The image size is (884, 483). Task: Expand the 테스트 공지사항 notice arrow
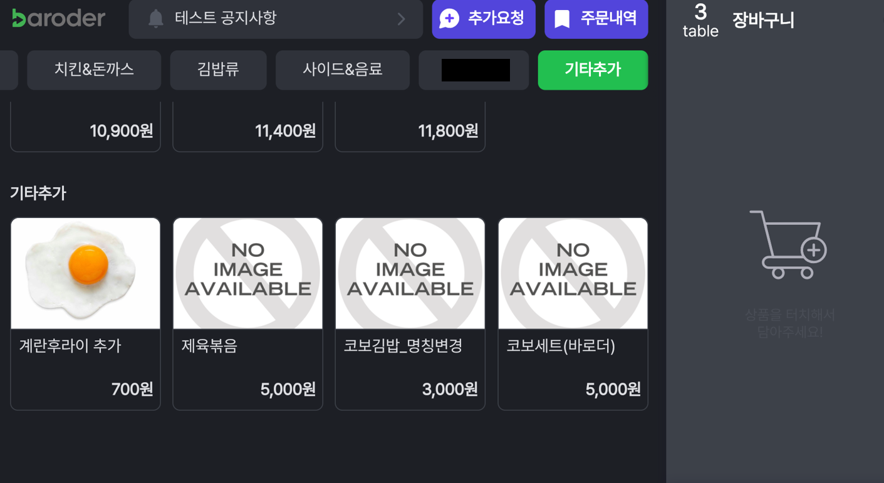coord(402,19)
